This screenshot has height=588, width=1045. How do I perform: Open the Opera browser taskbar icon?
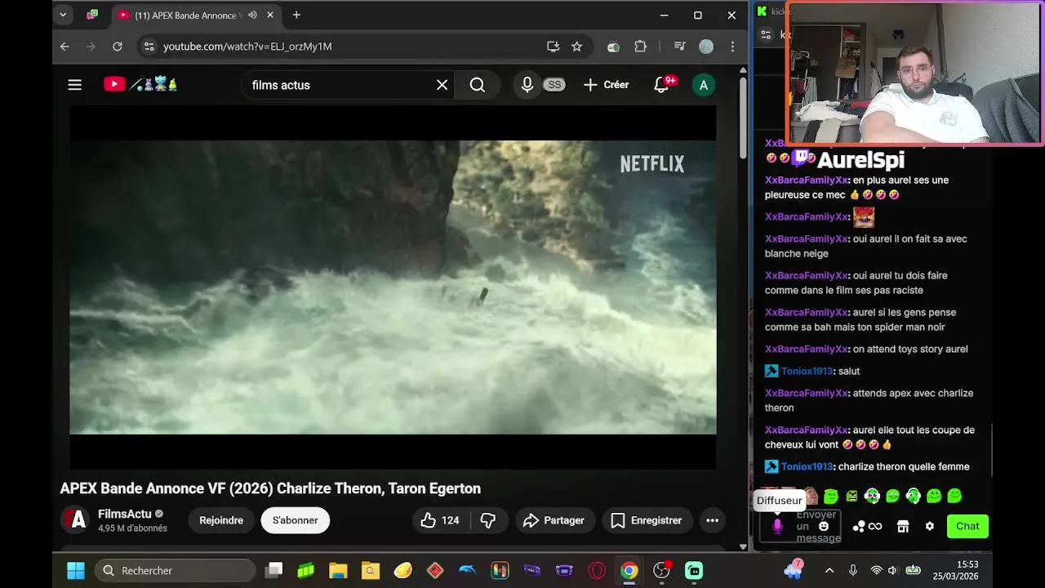click(597, 570)
